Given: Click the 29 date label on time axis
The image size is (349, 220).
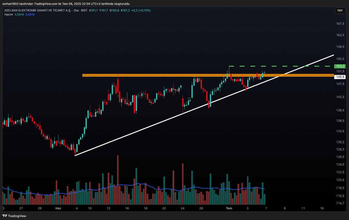Looking at the screenshot, I should pyautogui.click(x=40, y=208).
